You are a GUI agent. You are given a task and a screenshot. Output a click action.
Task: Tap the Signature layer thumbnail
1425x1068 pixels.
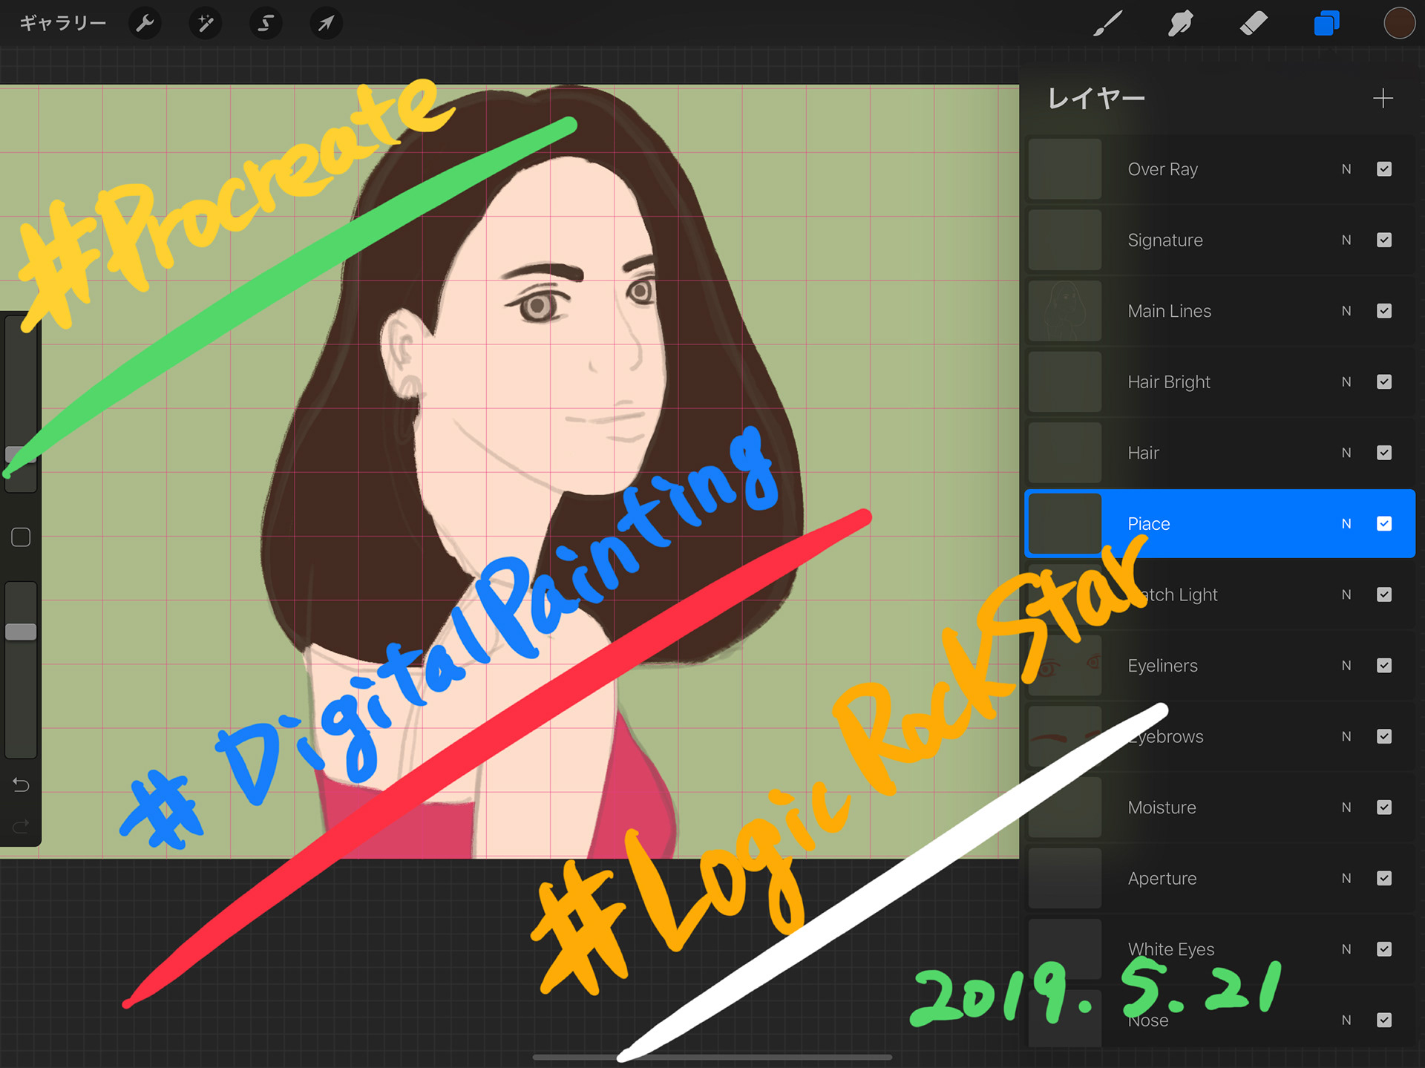[1065, 240]
